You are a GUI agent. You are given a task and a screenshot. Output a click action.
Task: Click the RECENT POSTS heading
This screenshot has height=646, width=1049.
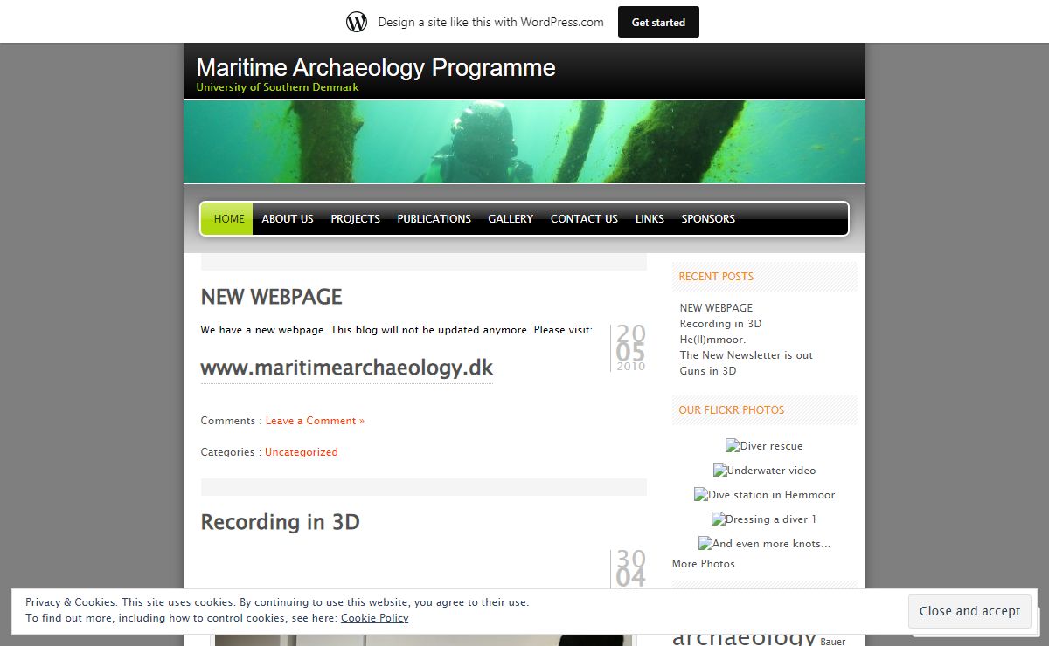(x=716, y=276)
